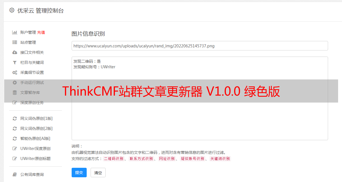Open 账户管理 via its bar chart icon

pos(15,32)
